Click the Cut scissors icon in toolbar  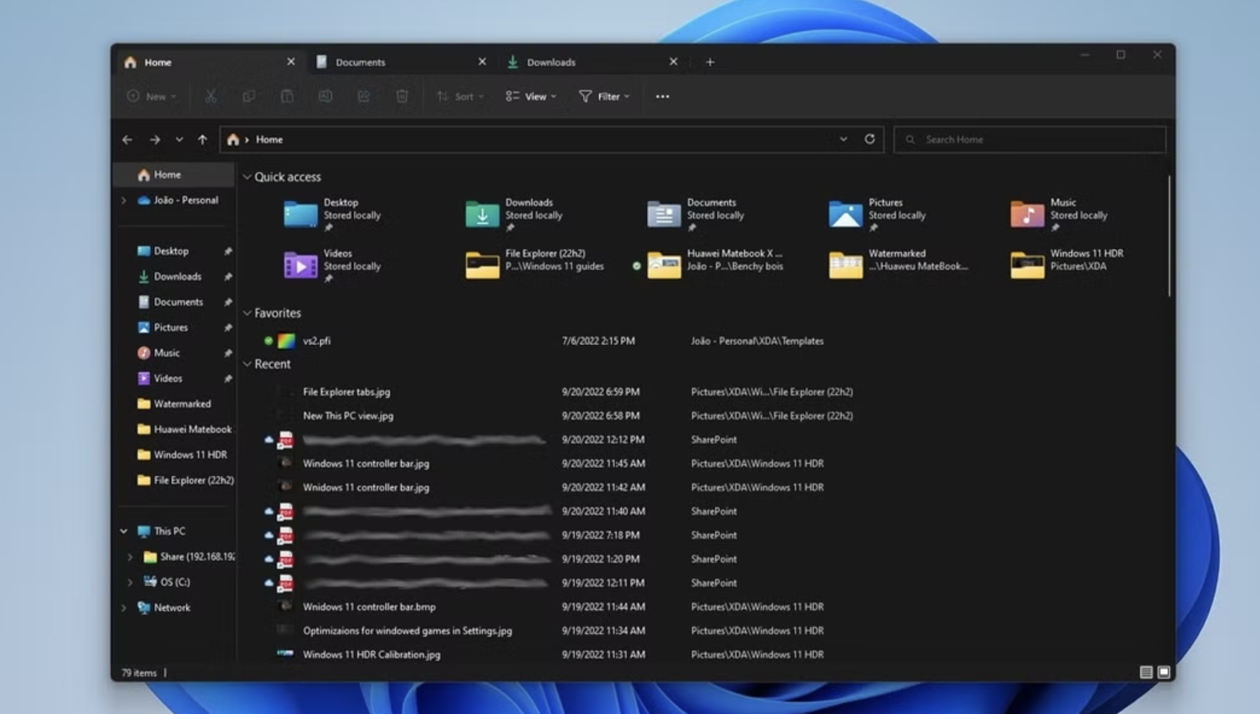[211, 96]
